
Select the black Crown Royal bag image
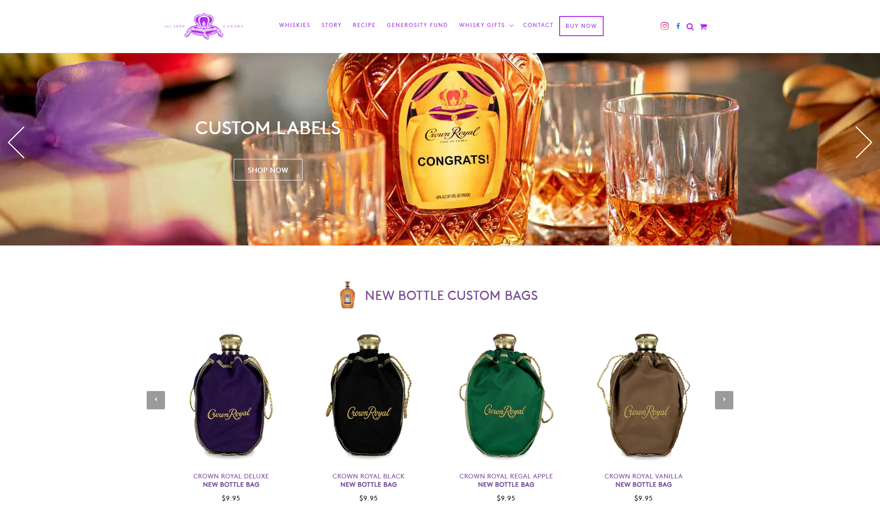[x=368, y=396]
